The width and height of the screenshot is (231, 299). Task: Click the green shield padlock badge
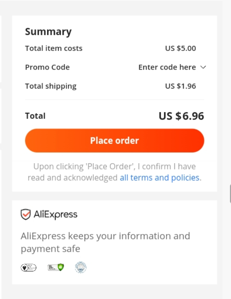tap(55, 267)
